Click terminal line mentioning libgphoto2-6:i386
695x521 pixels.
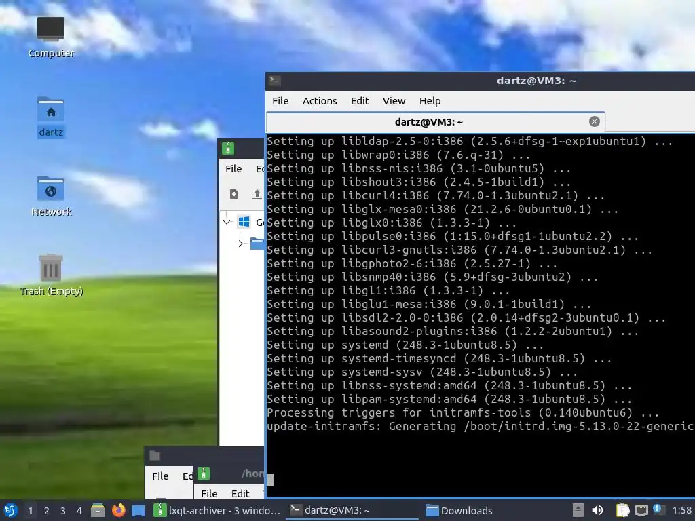[x=412, y=263]
